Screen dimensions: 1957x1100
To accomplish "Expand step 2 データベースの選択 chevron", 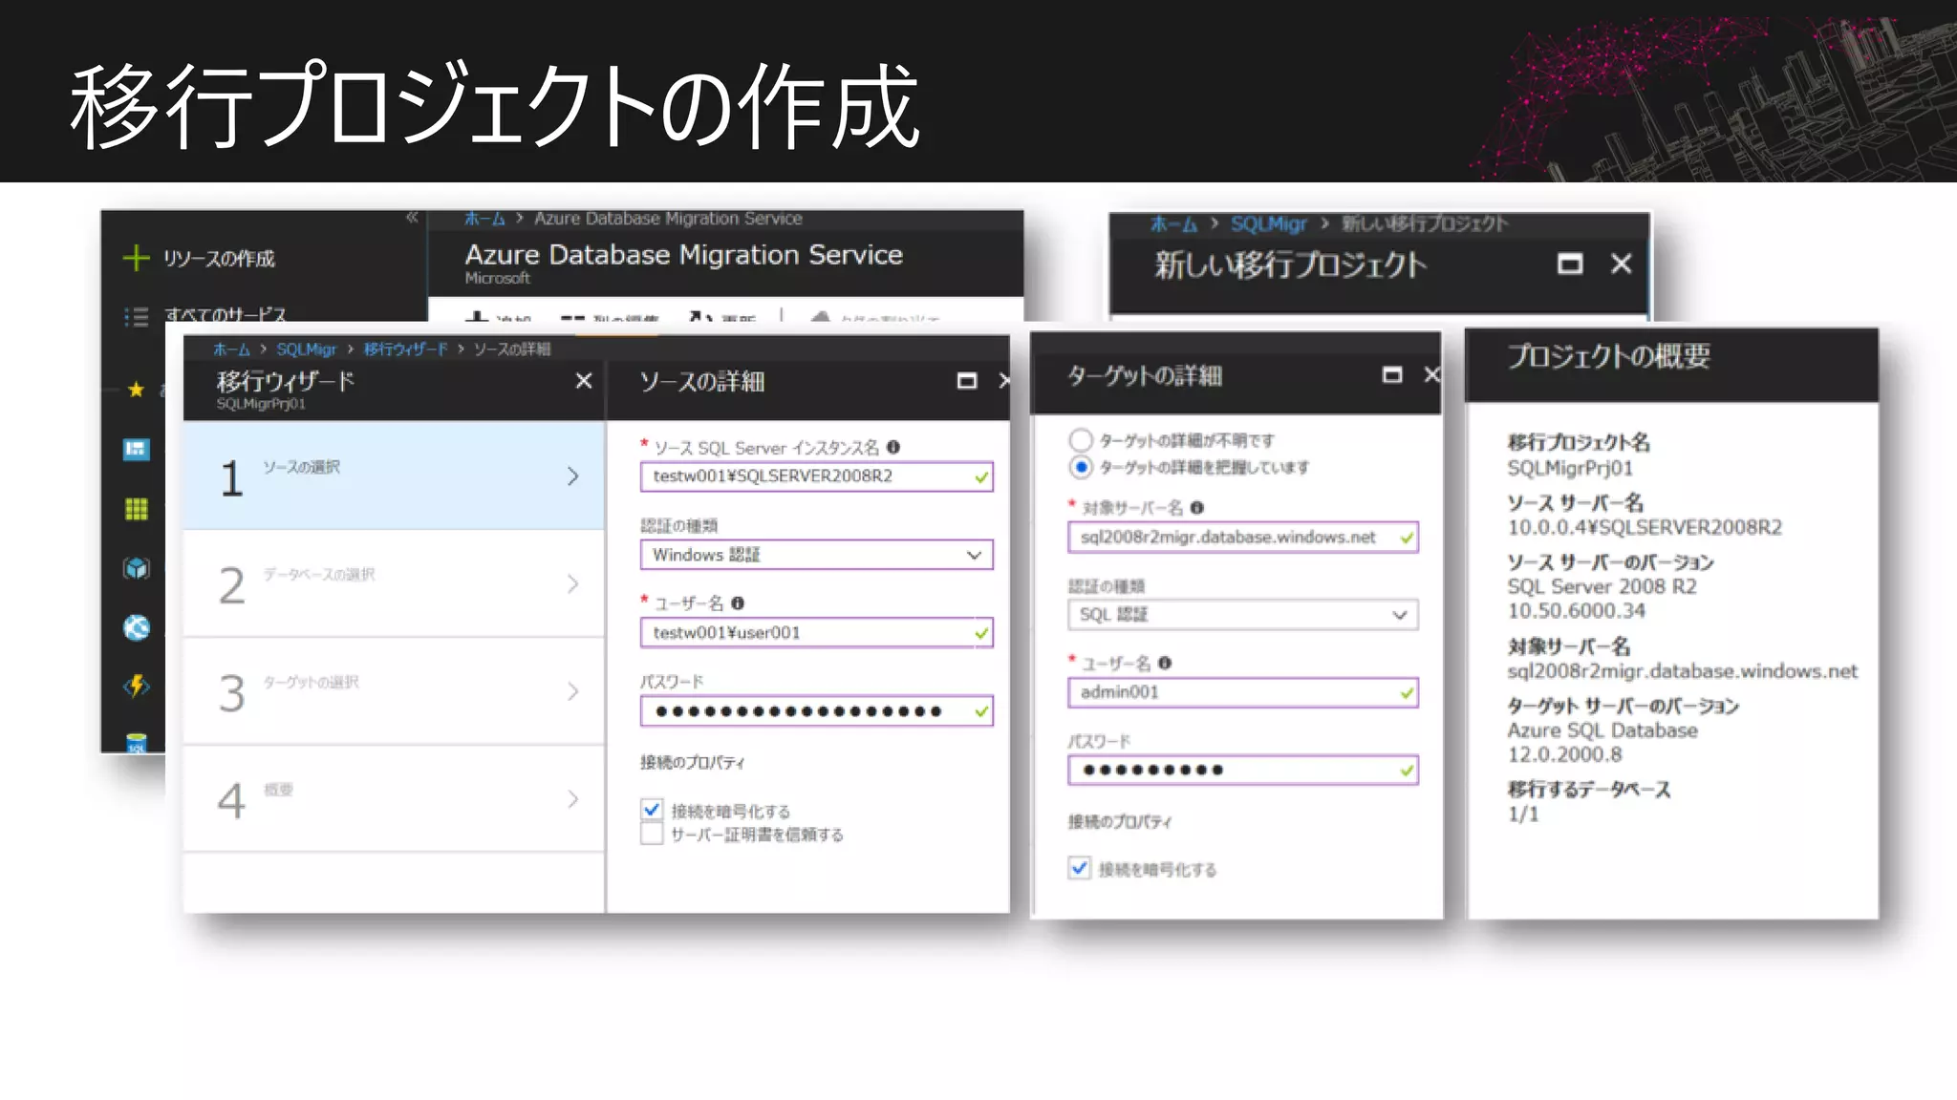I will (572, 583).
